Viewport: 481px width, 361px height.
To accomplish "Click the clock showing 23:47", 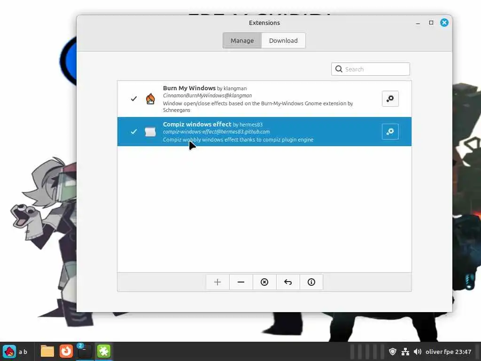I will 449,352.
